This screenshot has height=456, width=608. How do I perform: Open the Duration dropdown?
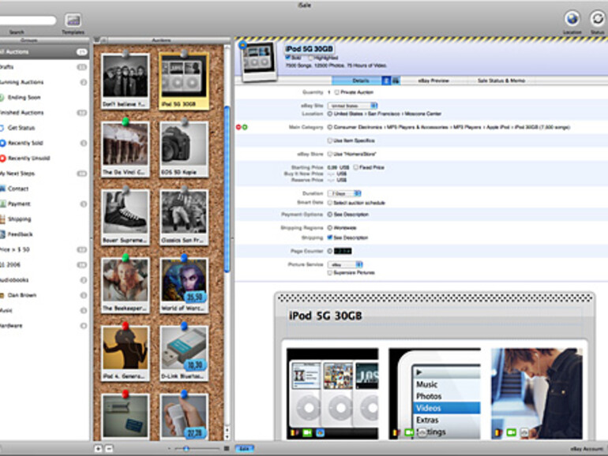coord(344,193)
